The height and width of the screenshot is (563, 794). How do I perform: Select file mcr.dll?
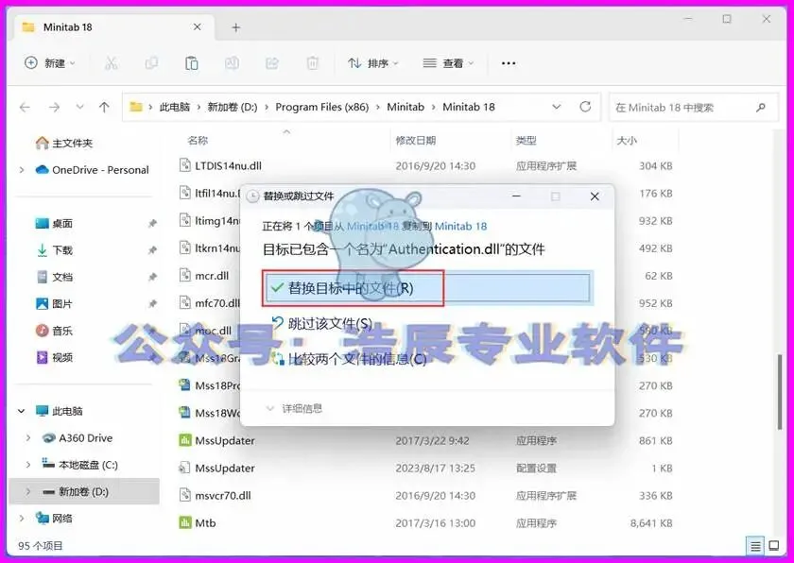pyautogui.click(x=212, y=276)
